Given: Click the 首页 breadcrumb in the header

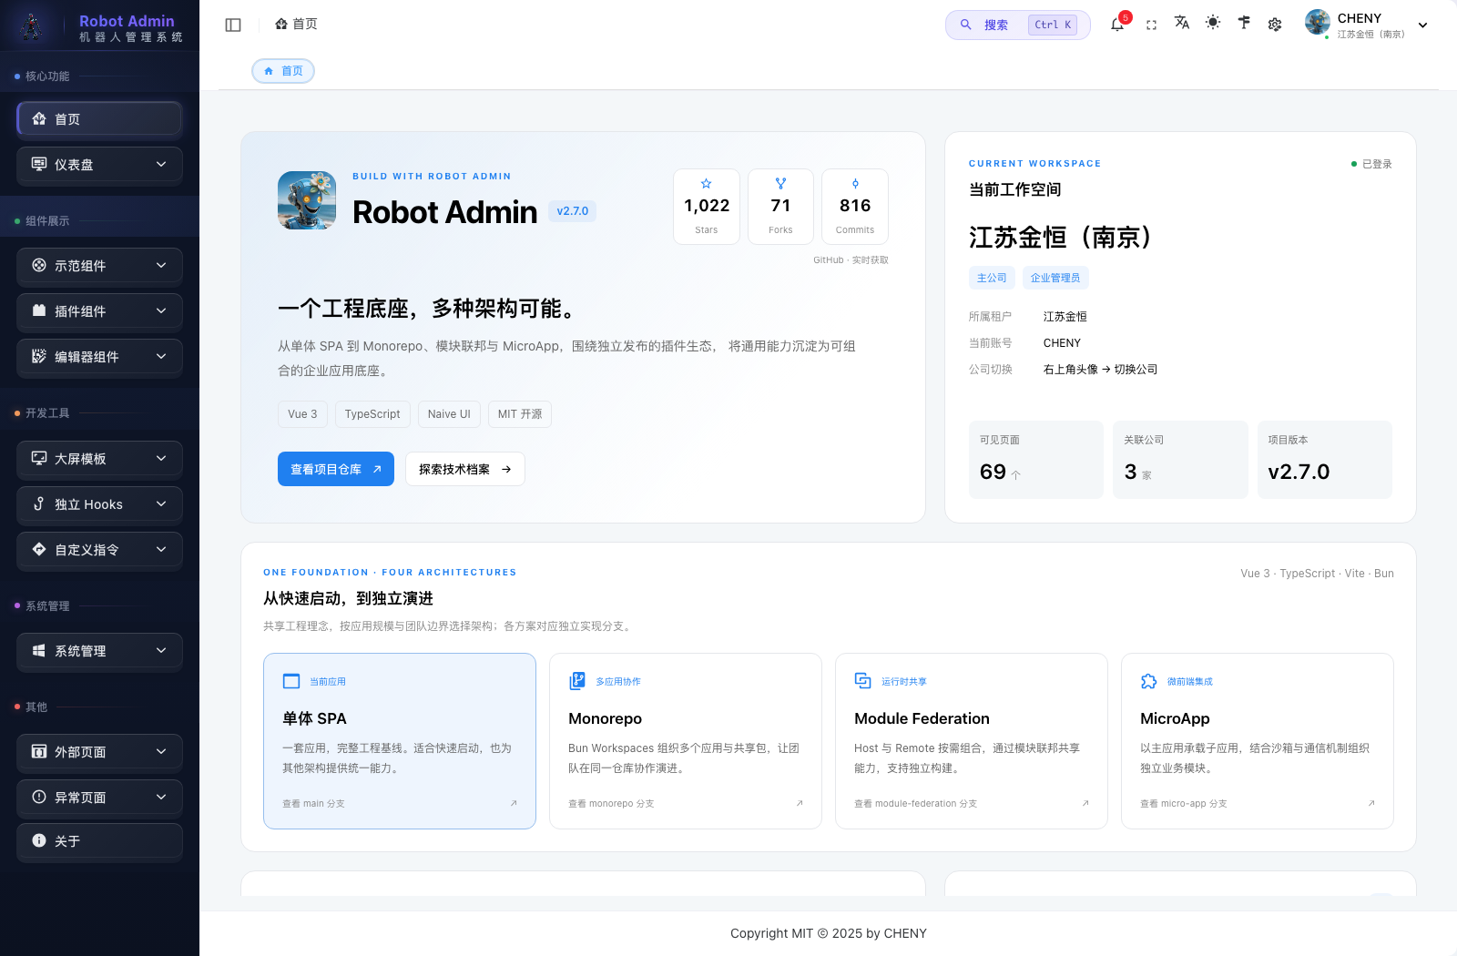Looking at the screenshot, I should pyautogui.click(x=297, y=25).
